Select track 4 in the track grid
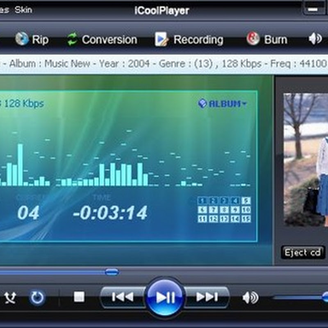This screenshot has height=328, width=328. click(x=235, y=201)
